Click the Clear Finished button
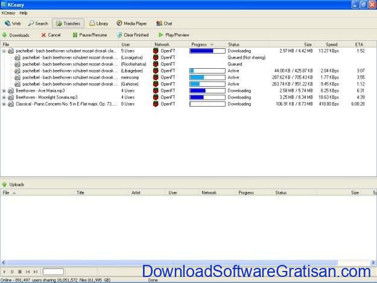Viewport: 377px width, 283px height. (133, 35)
